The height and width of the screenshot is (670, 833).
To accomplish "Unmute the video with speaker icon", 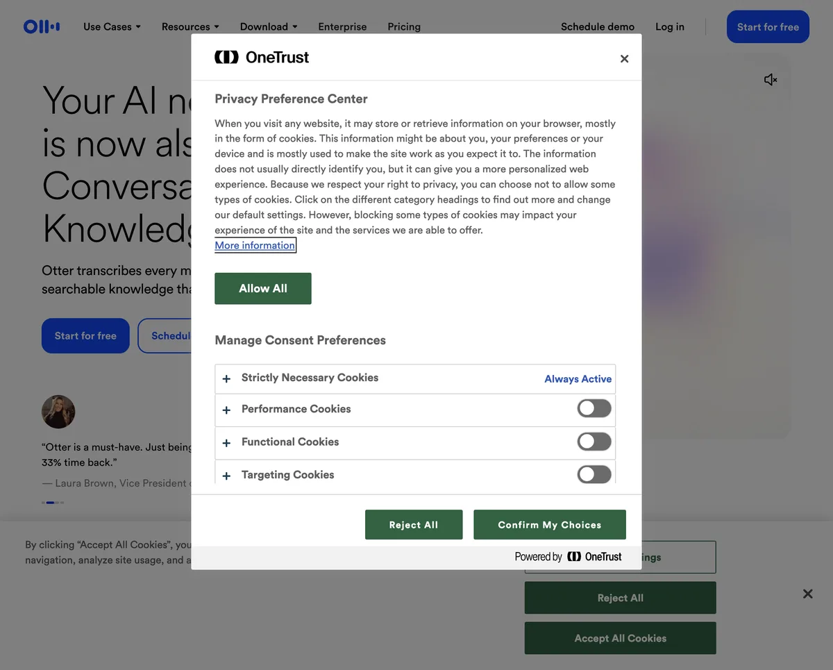I will [771, 80].
